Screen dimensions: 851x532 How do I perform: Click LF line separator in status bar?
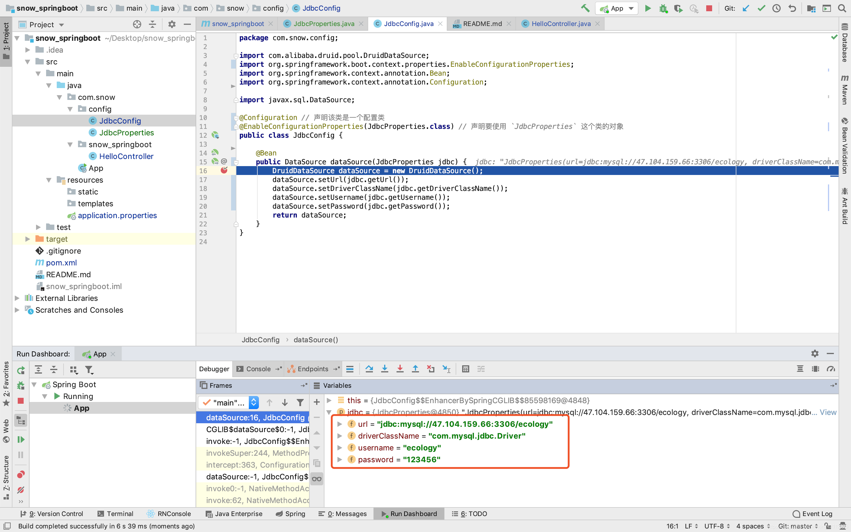[x=691, y=526]
